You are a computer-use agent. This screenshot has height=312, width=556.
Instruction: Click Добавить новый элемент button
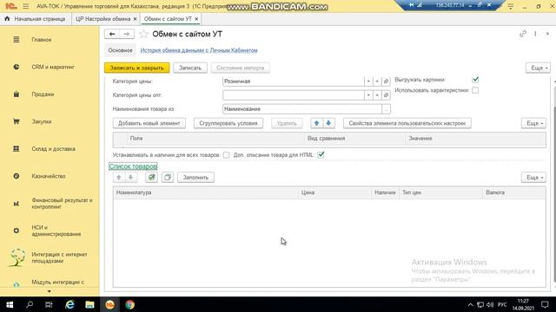[149, 123]
